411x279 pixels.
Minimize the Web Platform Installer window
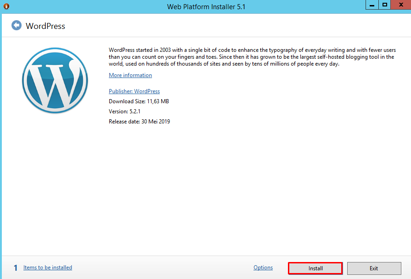(x=372, y=5)
